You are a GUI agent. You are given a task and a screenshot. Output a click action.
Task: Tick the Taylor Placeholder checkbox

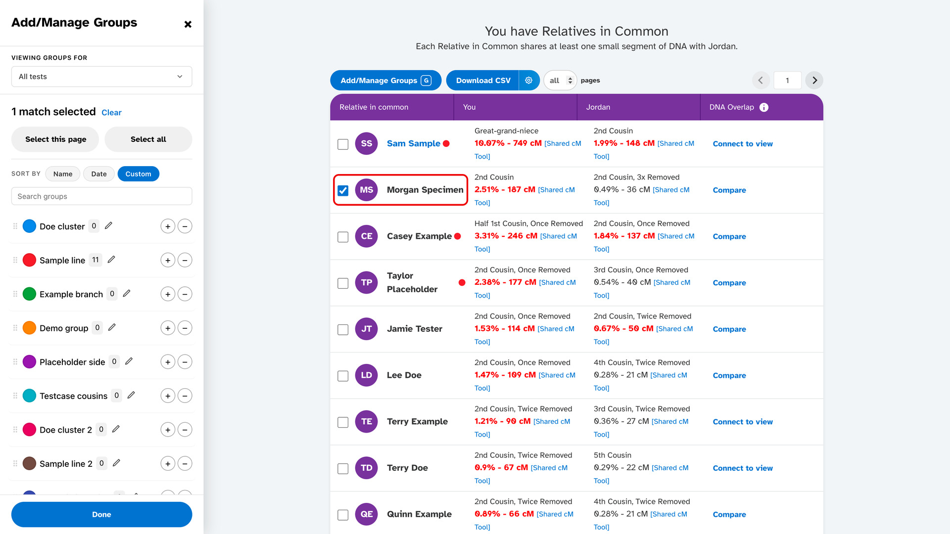click(343, 283)
